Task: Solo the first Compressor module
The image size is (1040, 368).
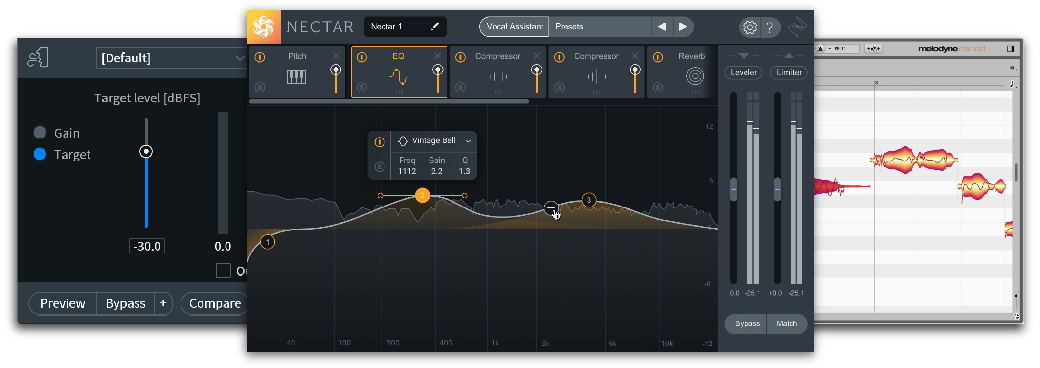Action: pos(460,87)
